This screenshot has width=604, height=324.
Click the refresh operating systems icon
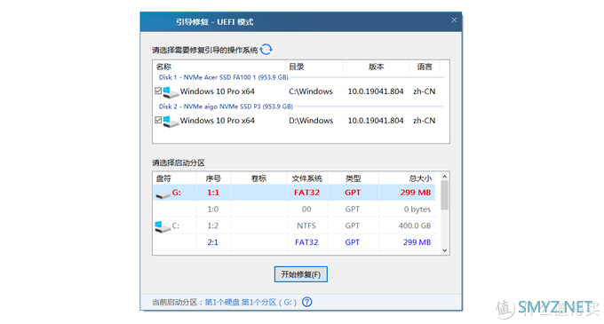[x=266, y=49]
